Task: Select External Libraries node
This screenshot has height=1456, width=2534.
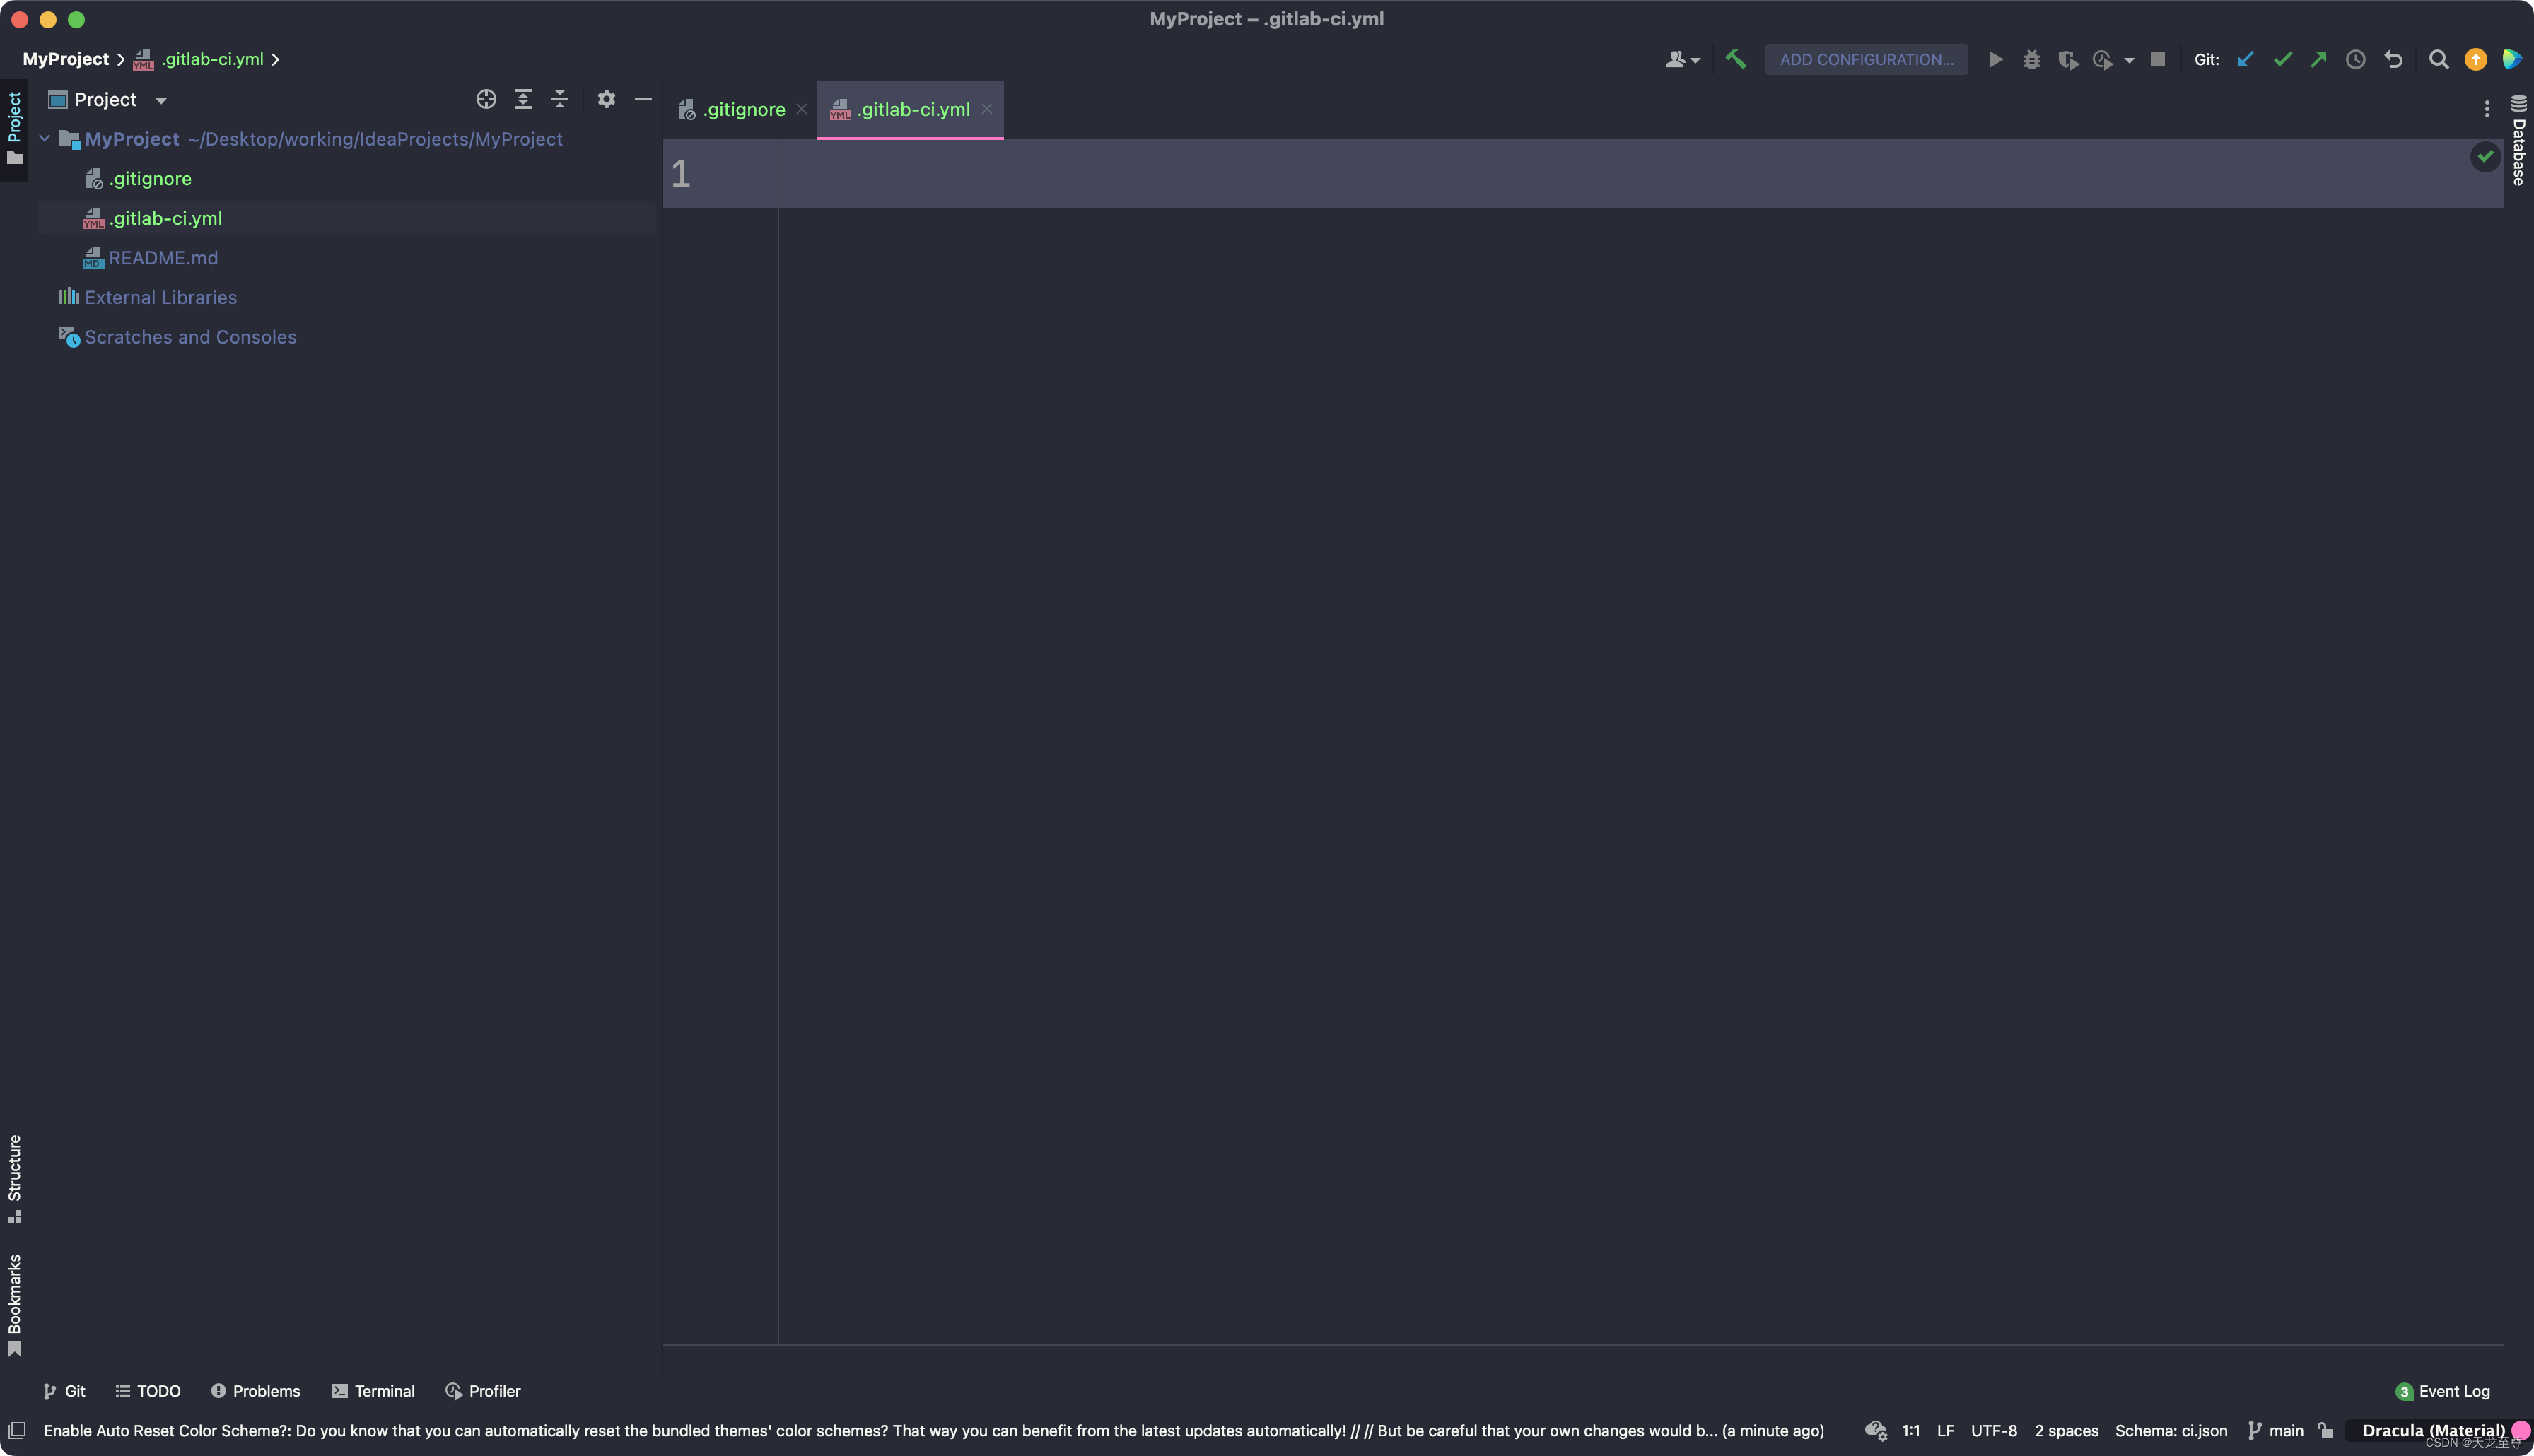Action: tap(160, 297)
